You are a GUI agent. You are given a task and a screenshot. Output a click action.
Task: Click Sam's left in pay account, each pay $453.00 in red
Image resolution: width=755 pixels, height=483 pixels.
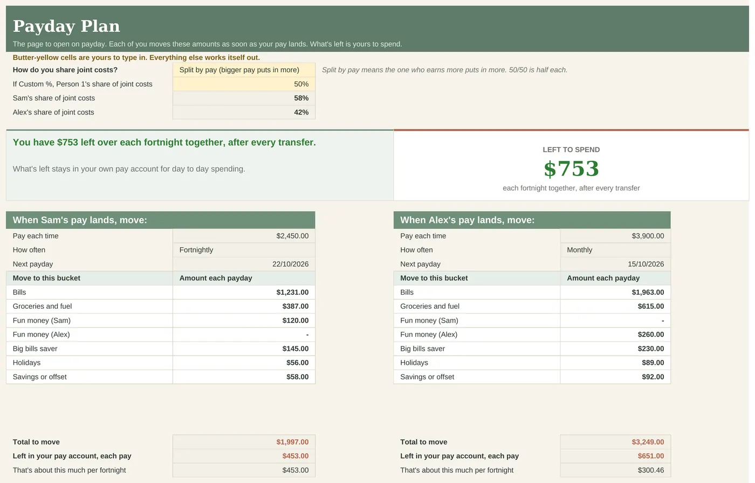click(x=244, y=456)
